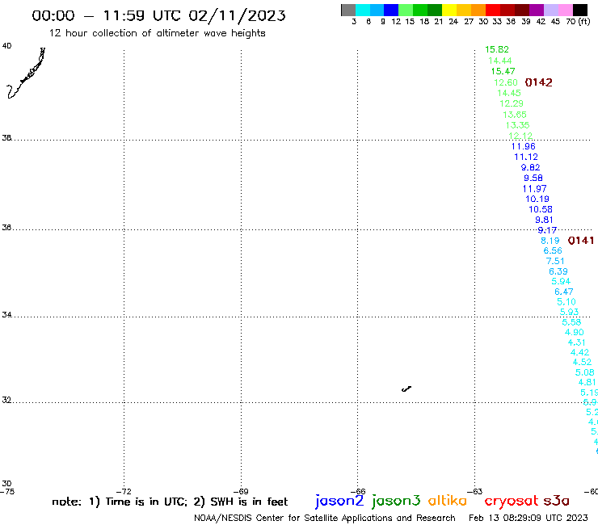This screenshot has width=598, height=525.
Task: Select the 5.94 wave height value
Action: [x=561, y=281]
